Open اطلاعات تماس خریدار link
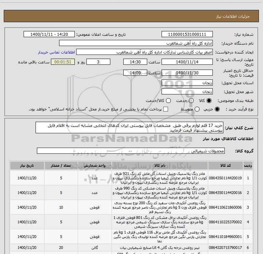Screen dimensions: 263x254 pos(56,52)
